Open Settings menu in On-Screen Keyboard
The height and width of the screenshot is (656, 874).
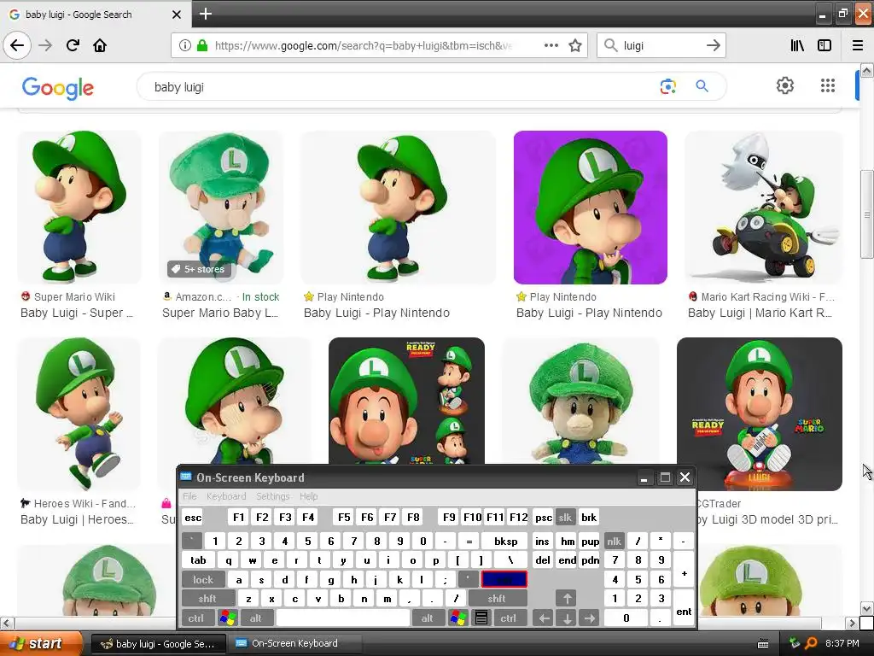click(x=272, y=496)
